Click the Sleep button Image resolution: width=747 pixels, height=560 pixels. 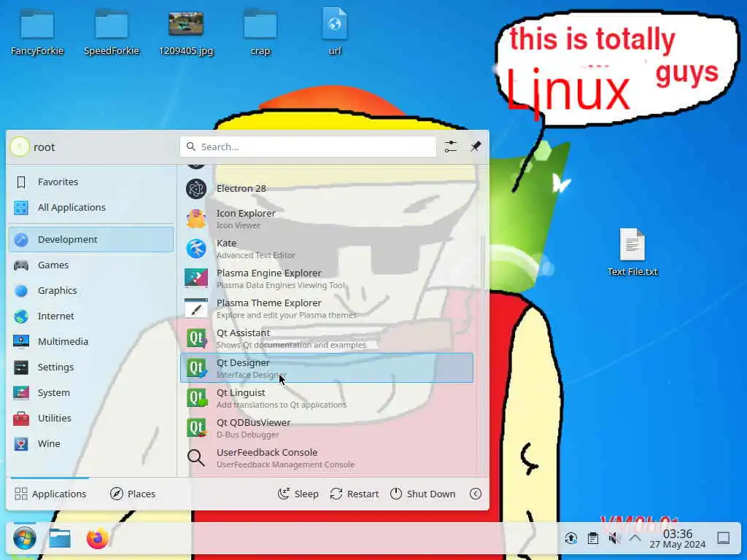click(298, 494)
